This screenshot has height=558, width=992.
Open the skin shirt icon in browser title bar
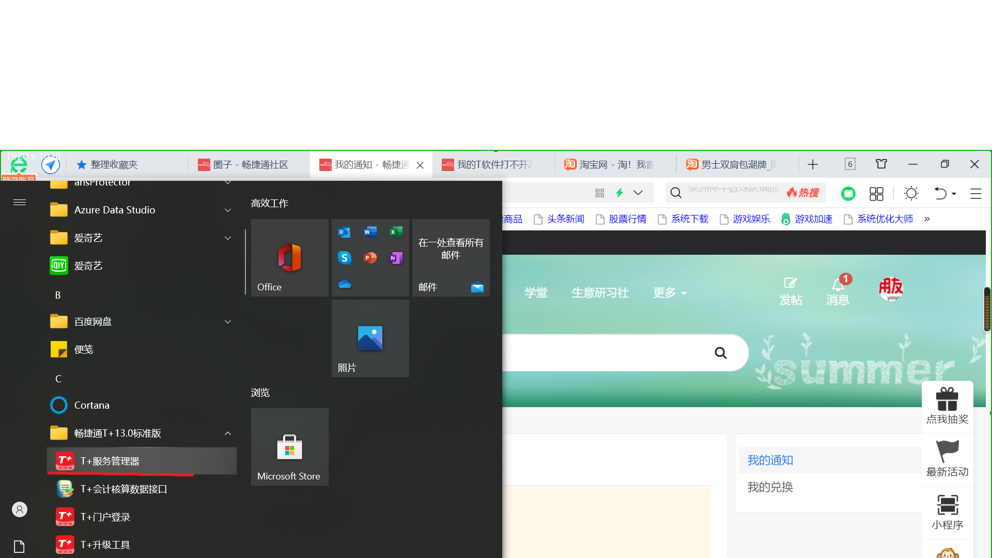click(881, 164)
